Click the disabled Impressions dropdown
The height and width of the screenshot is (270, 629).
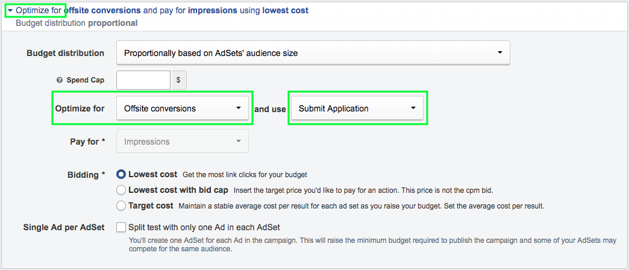[182, 142]
